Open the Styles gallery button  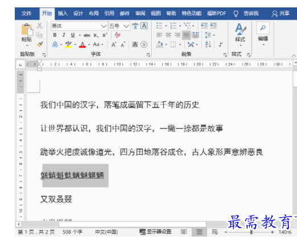[x=240, y=35]
